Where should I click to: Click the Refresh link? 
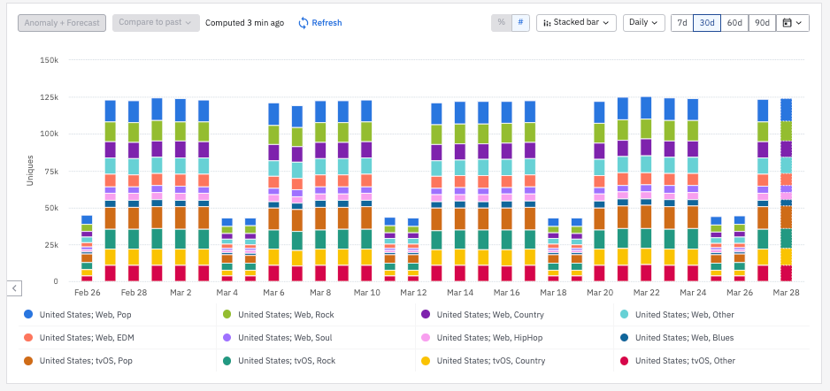click(x=327, y=23)
